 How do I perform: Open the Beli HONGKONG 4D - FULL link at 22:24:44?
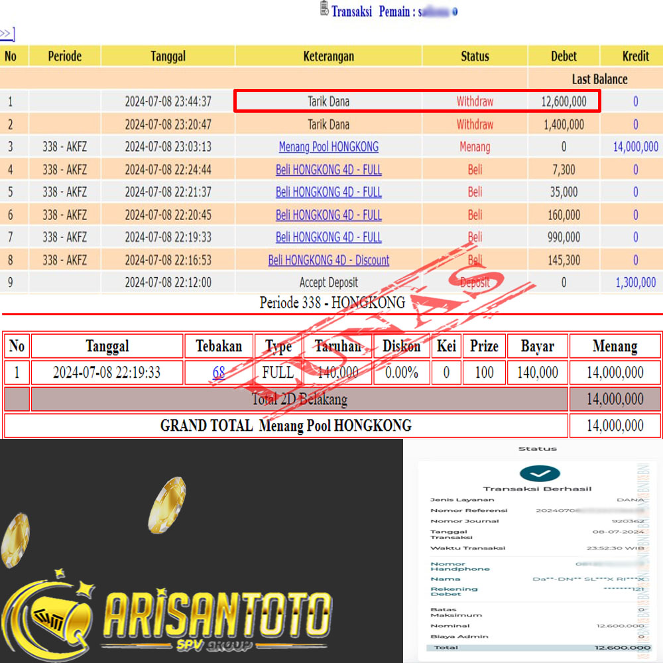click(329, 170)
